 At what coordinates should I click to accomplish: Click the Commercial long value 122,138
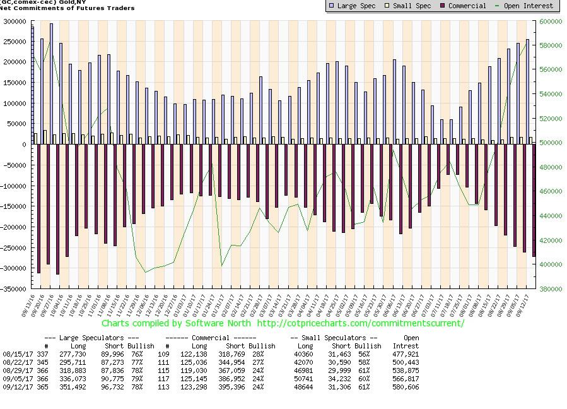(194, 354)
